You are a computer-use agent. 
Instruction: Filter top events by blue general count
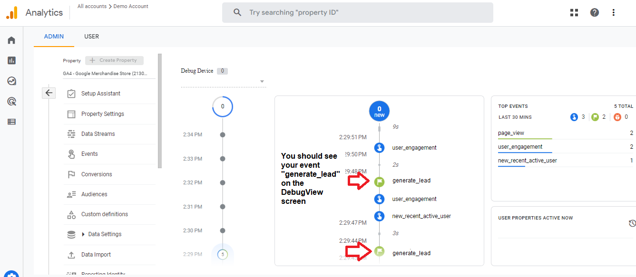[577, 117]
